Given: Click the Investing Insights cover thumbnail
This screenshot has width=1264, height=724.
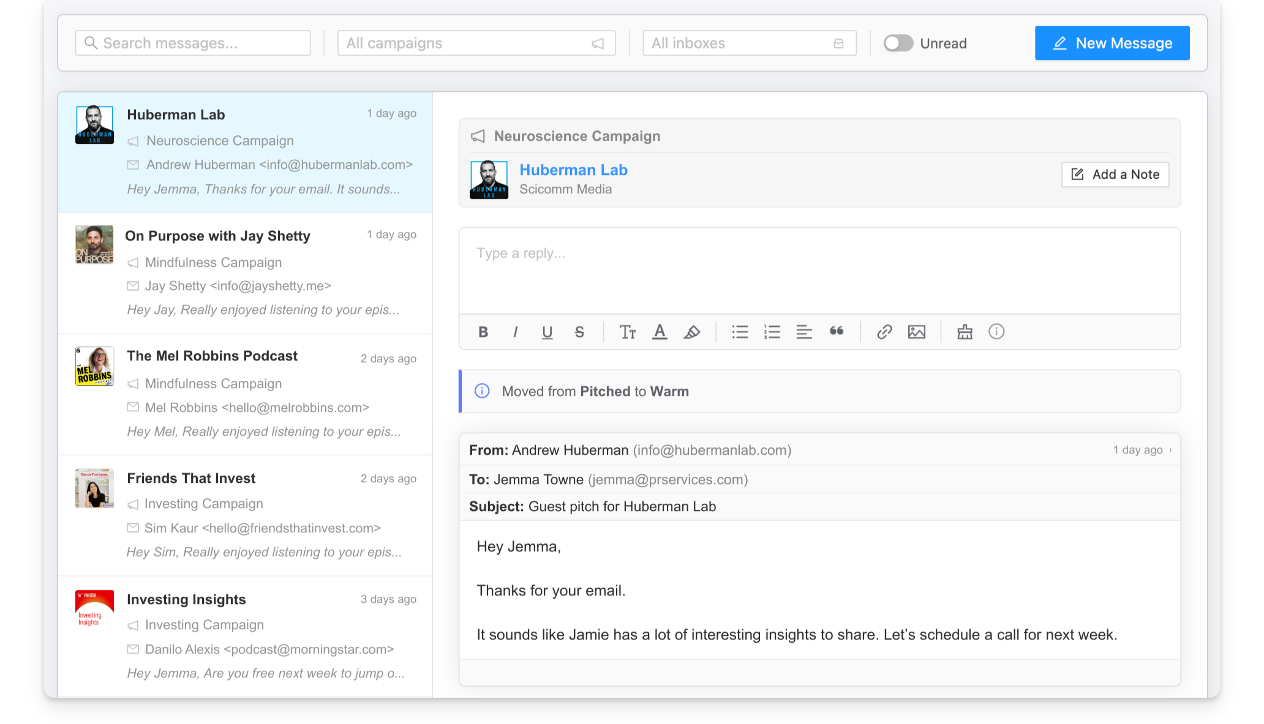Looking at the screenshot, I should (x=94, y=609).
